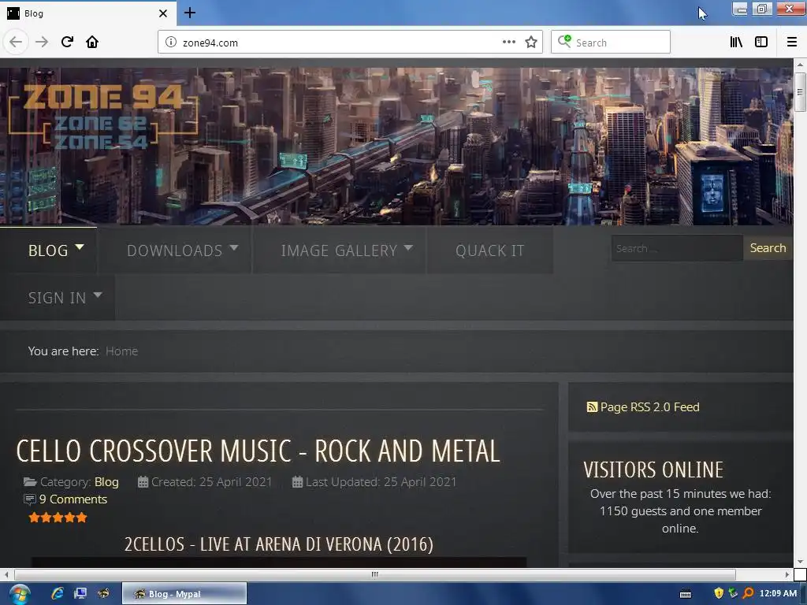The height and width of the screenshot is (605, 807).
Task: Open the Library icon
Action: 736,43
